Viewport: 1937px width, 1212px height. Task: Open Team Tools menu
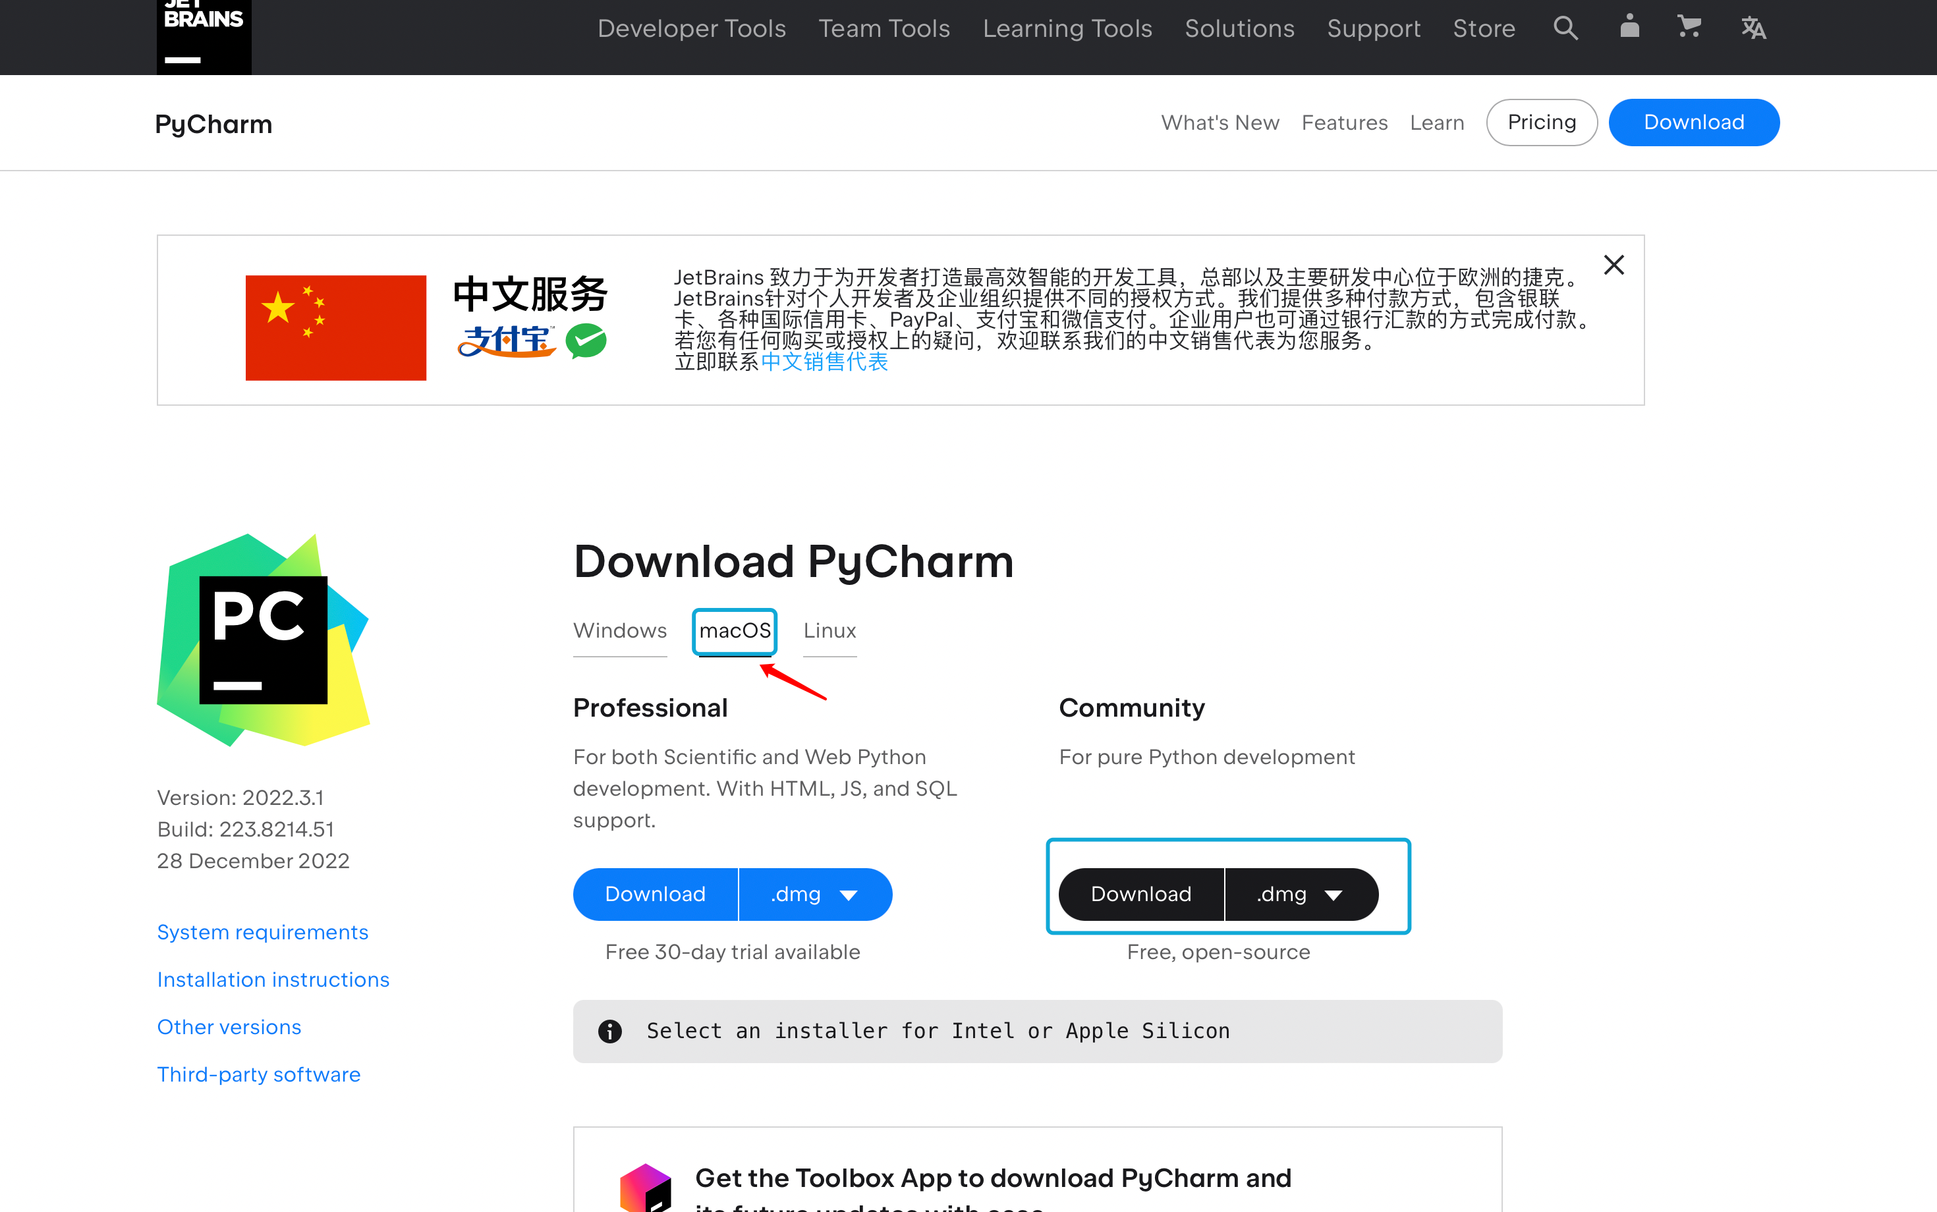pyautogui.click(x=884, y=29)
